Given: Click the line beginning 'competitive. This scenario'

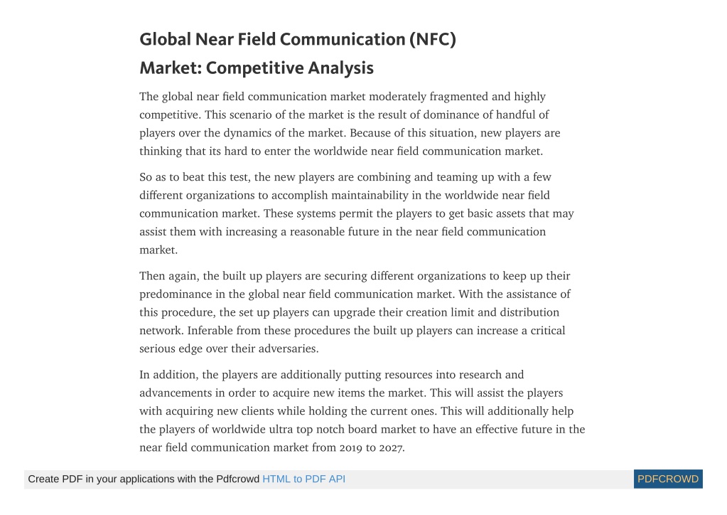Looking at the screenshot, I should 344,115.
